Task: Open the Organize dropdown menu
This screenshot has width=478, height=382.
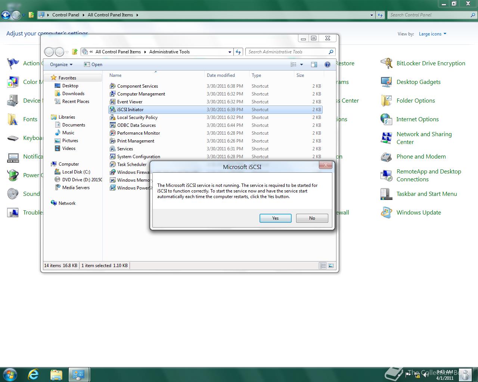Action: coord(61,65)
